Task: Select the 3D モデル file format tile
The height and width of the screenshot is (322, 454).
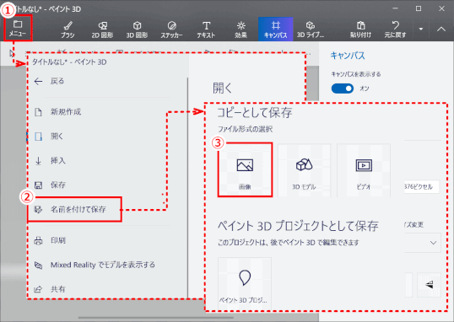Action: pyautogui.click(x=304, y=170)
